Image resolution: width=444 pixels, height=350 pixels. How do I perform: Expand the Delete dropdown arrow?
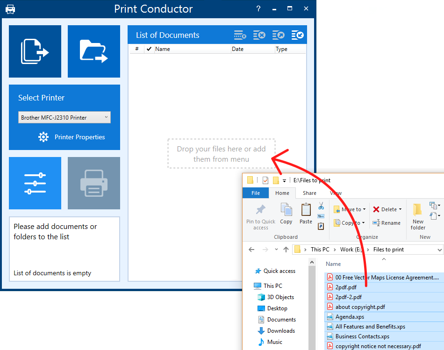coord(400,209)
